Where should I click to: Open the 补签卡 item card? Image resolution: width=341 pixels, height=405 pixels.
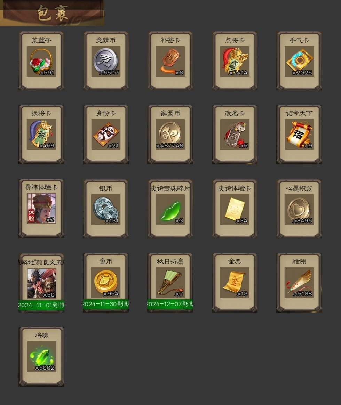click(x=170, y=62)
